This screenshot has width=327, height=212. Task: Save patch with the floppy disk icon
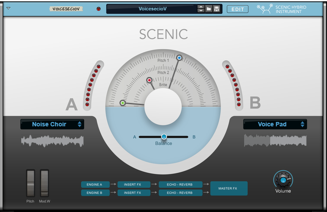tap(217, 9)
